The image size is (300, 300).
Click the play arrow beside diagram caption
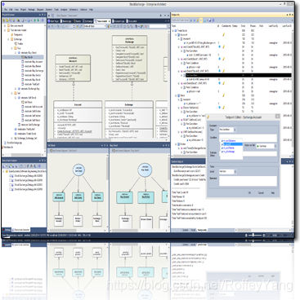click(x=50, y=15)
